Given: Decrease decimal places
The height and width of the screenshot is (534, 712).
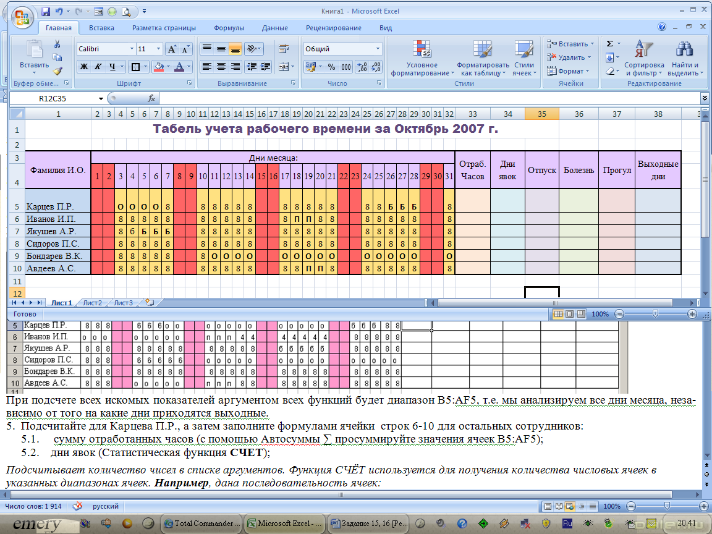Looking at the screenshot, I should tap(376, 67).
